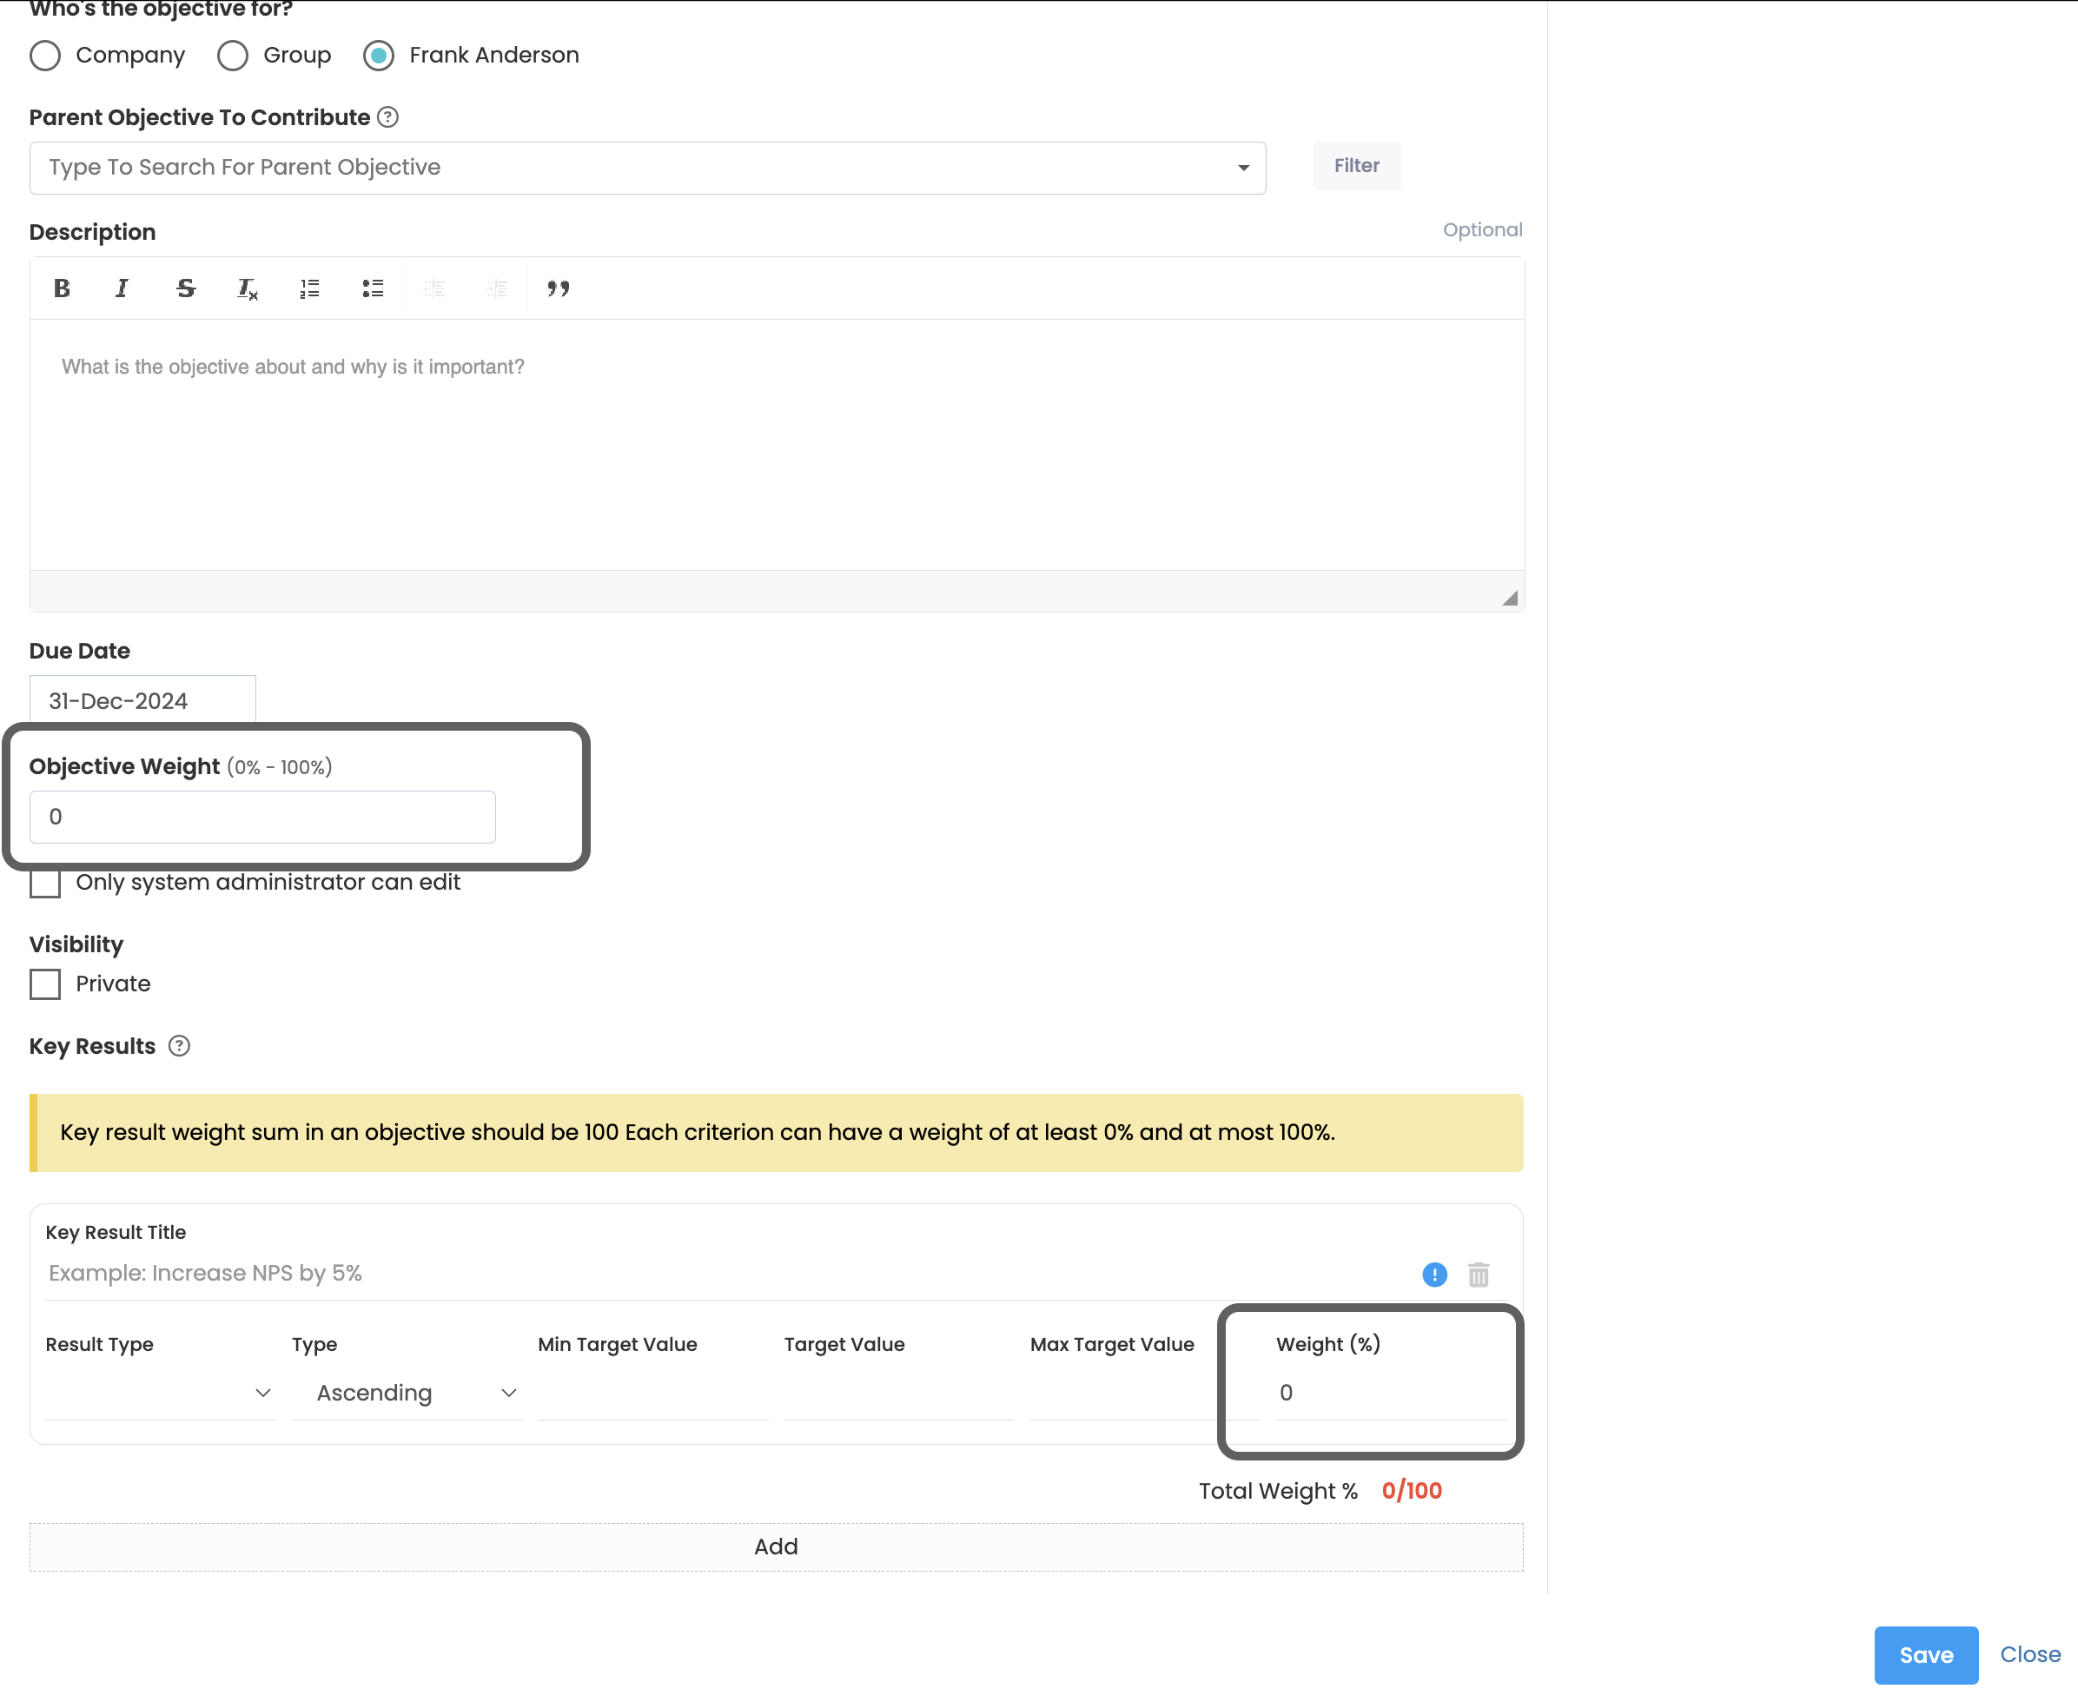The height and width of the screenshot is (1689, 2078).
Task: Enable Only system administrator can edit
Action: tap(46, 884)
